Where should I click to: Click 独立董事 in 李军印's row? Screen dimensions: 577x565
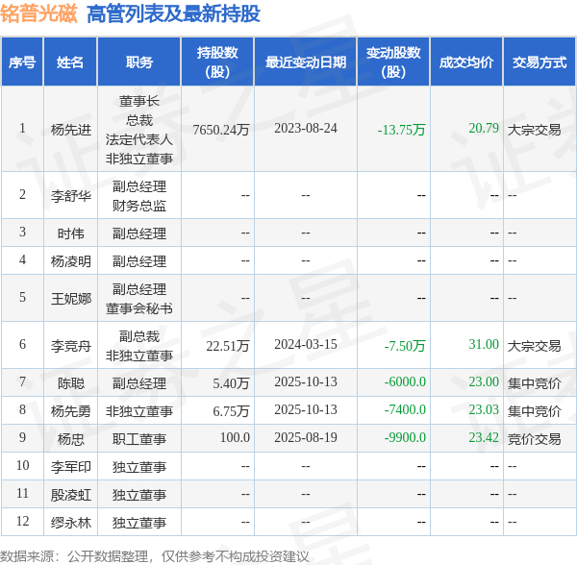[x=139, y=467]
